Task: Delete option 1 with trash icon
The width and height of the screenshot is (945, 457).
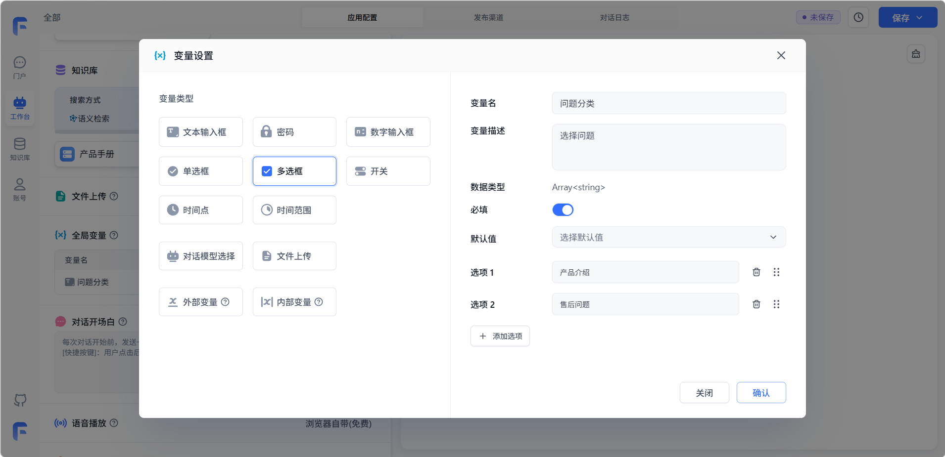Action: coord(756,272)
